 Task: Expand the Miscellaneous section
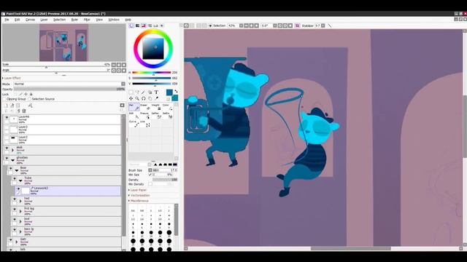(139, 201)
